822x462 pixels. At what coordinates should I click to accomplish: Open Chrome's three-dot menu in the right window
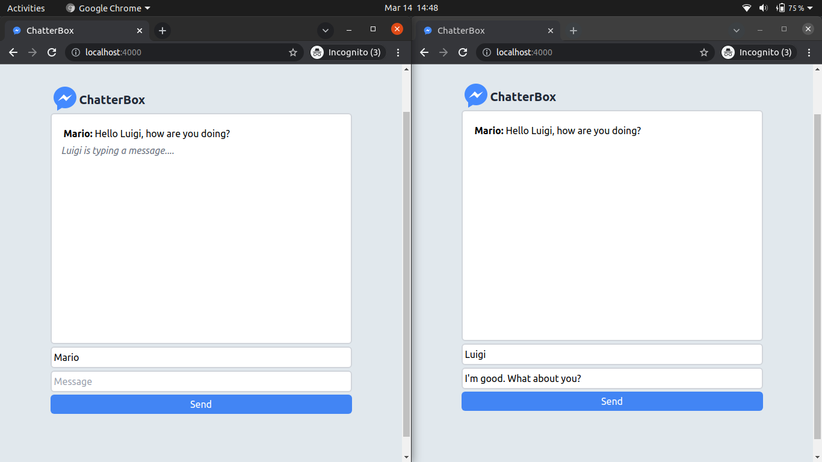point(809,52)
